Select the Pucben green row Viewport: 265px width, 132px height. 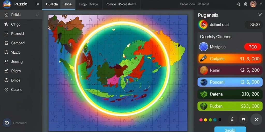click(x=230, y=106)
